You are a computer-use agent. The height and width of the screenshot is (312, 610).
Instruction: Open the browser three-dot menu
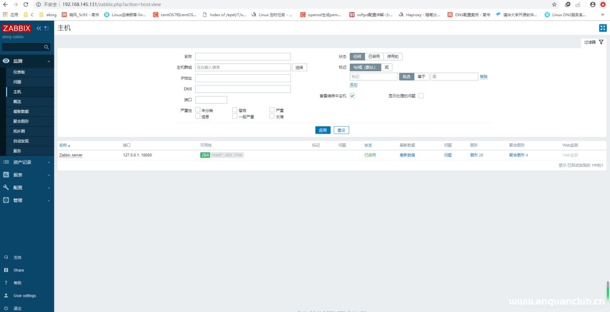pyautogui.click(x=603, y=4)
